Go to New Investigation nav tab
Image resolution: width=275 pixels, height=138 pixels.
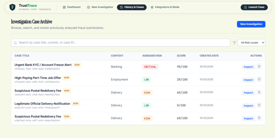coord(100,7)
